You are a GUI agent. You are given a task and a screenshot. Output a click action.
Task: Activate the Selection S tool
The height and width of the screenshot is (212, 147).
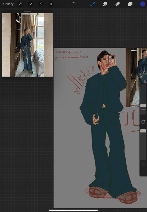tap(41, 4)
